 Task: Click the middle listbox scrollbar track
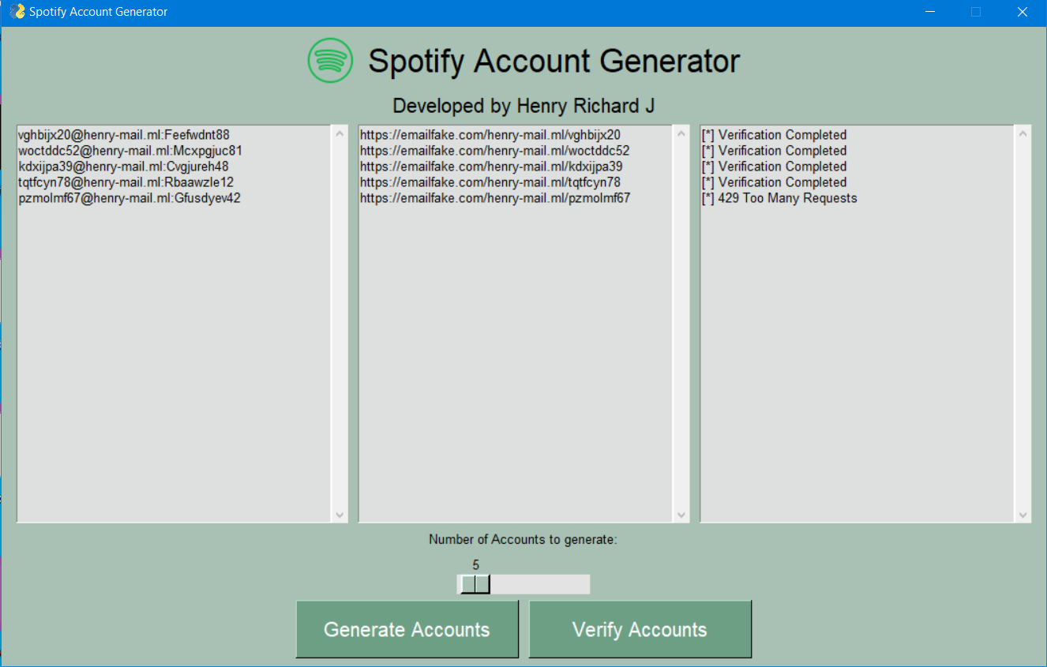tap(681, 332)
